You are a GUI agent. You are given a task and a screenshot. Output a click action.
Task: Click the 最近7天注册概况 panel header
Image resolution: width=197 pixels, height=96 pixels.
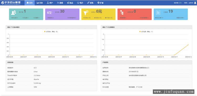click(x=147, y=27)
